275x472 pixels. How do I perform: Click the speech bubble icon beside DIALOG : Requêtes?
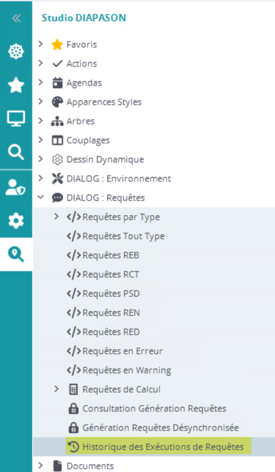coord(57,198)
